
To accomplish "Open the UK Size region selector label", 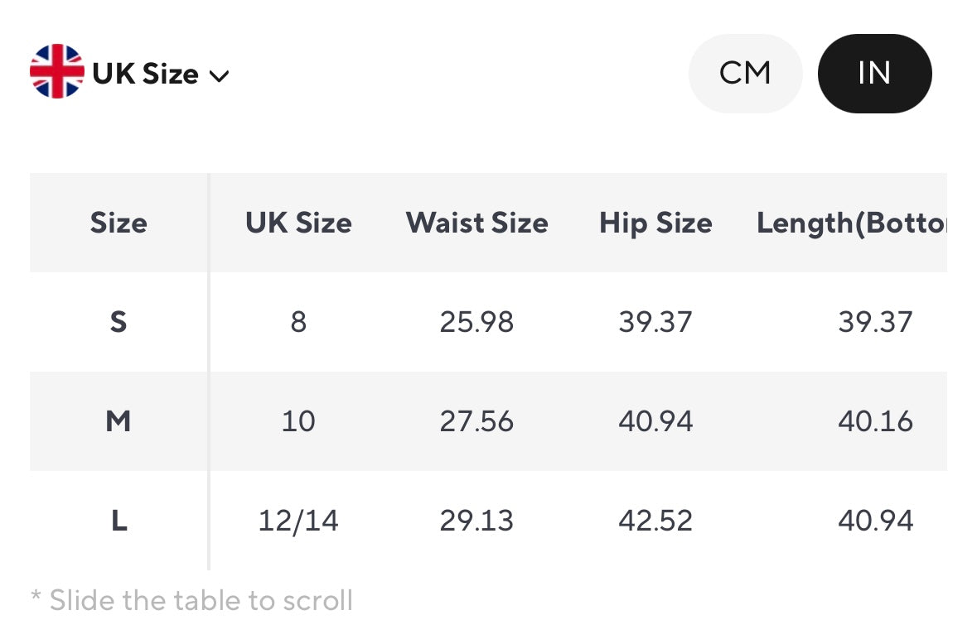I will [146, 74].
